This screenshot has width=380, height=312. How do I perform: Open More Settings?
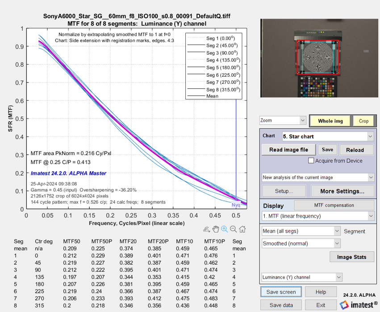[x=342, y=191]
